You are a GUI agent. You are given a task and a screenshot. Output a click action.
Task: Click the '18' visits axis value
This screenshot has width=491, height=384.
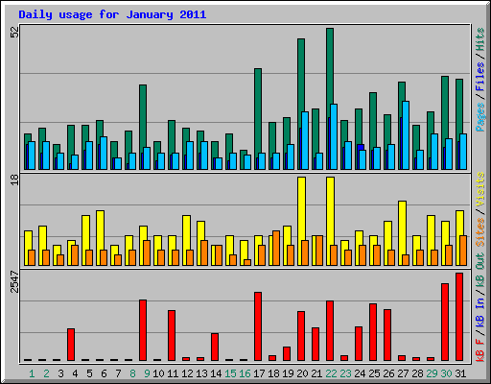coord(14,180)
